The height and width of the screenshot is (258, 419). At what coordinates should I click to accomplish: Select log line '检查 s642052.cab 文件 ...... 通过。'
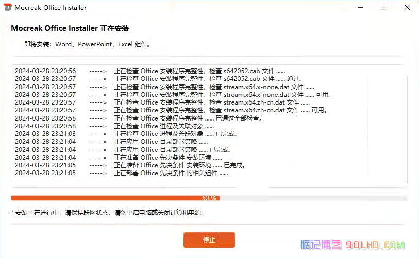coord(159,79)
